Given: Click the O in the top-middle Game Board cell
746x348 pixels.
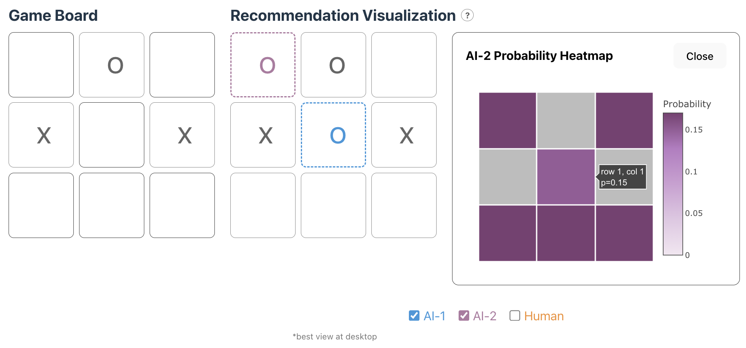Looking at the screenshot, I should pyautogui.click(x=112, y=64).
